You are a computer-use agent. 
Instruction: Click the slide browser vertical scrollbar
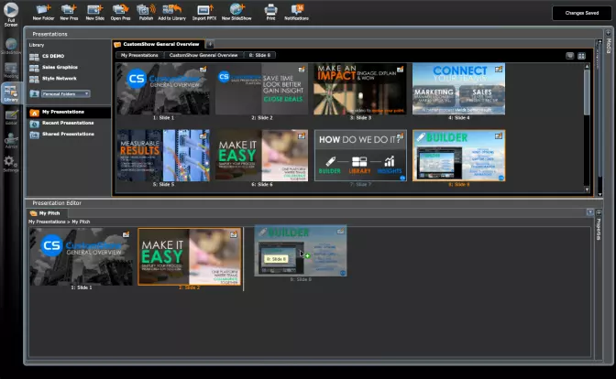click(x=587, y=92)
